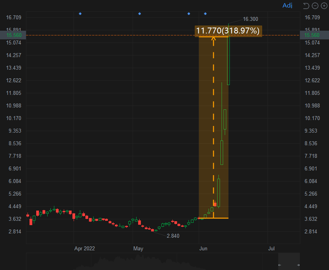
Task: Click the right arrow in the navigator handle
Action: 298,265
